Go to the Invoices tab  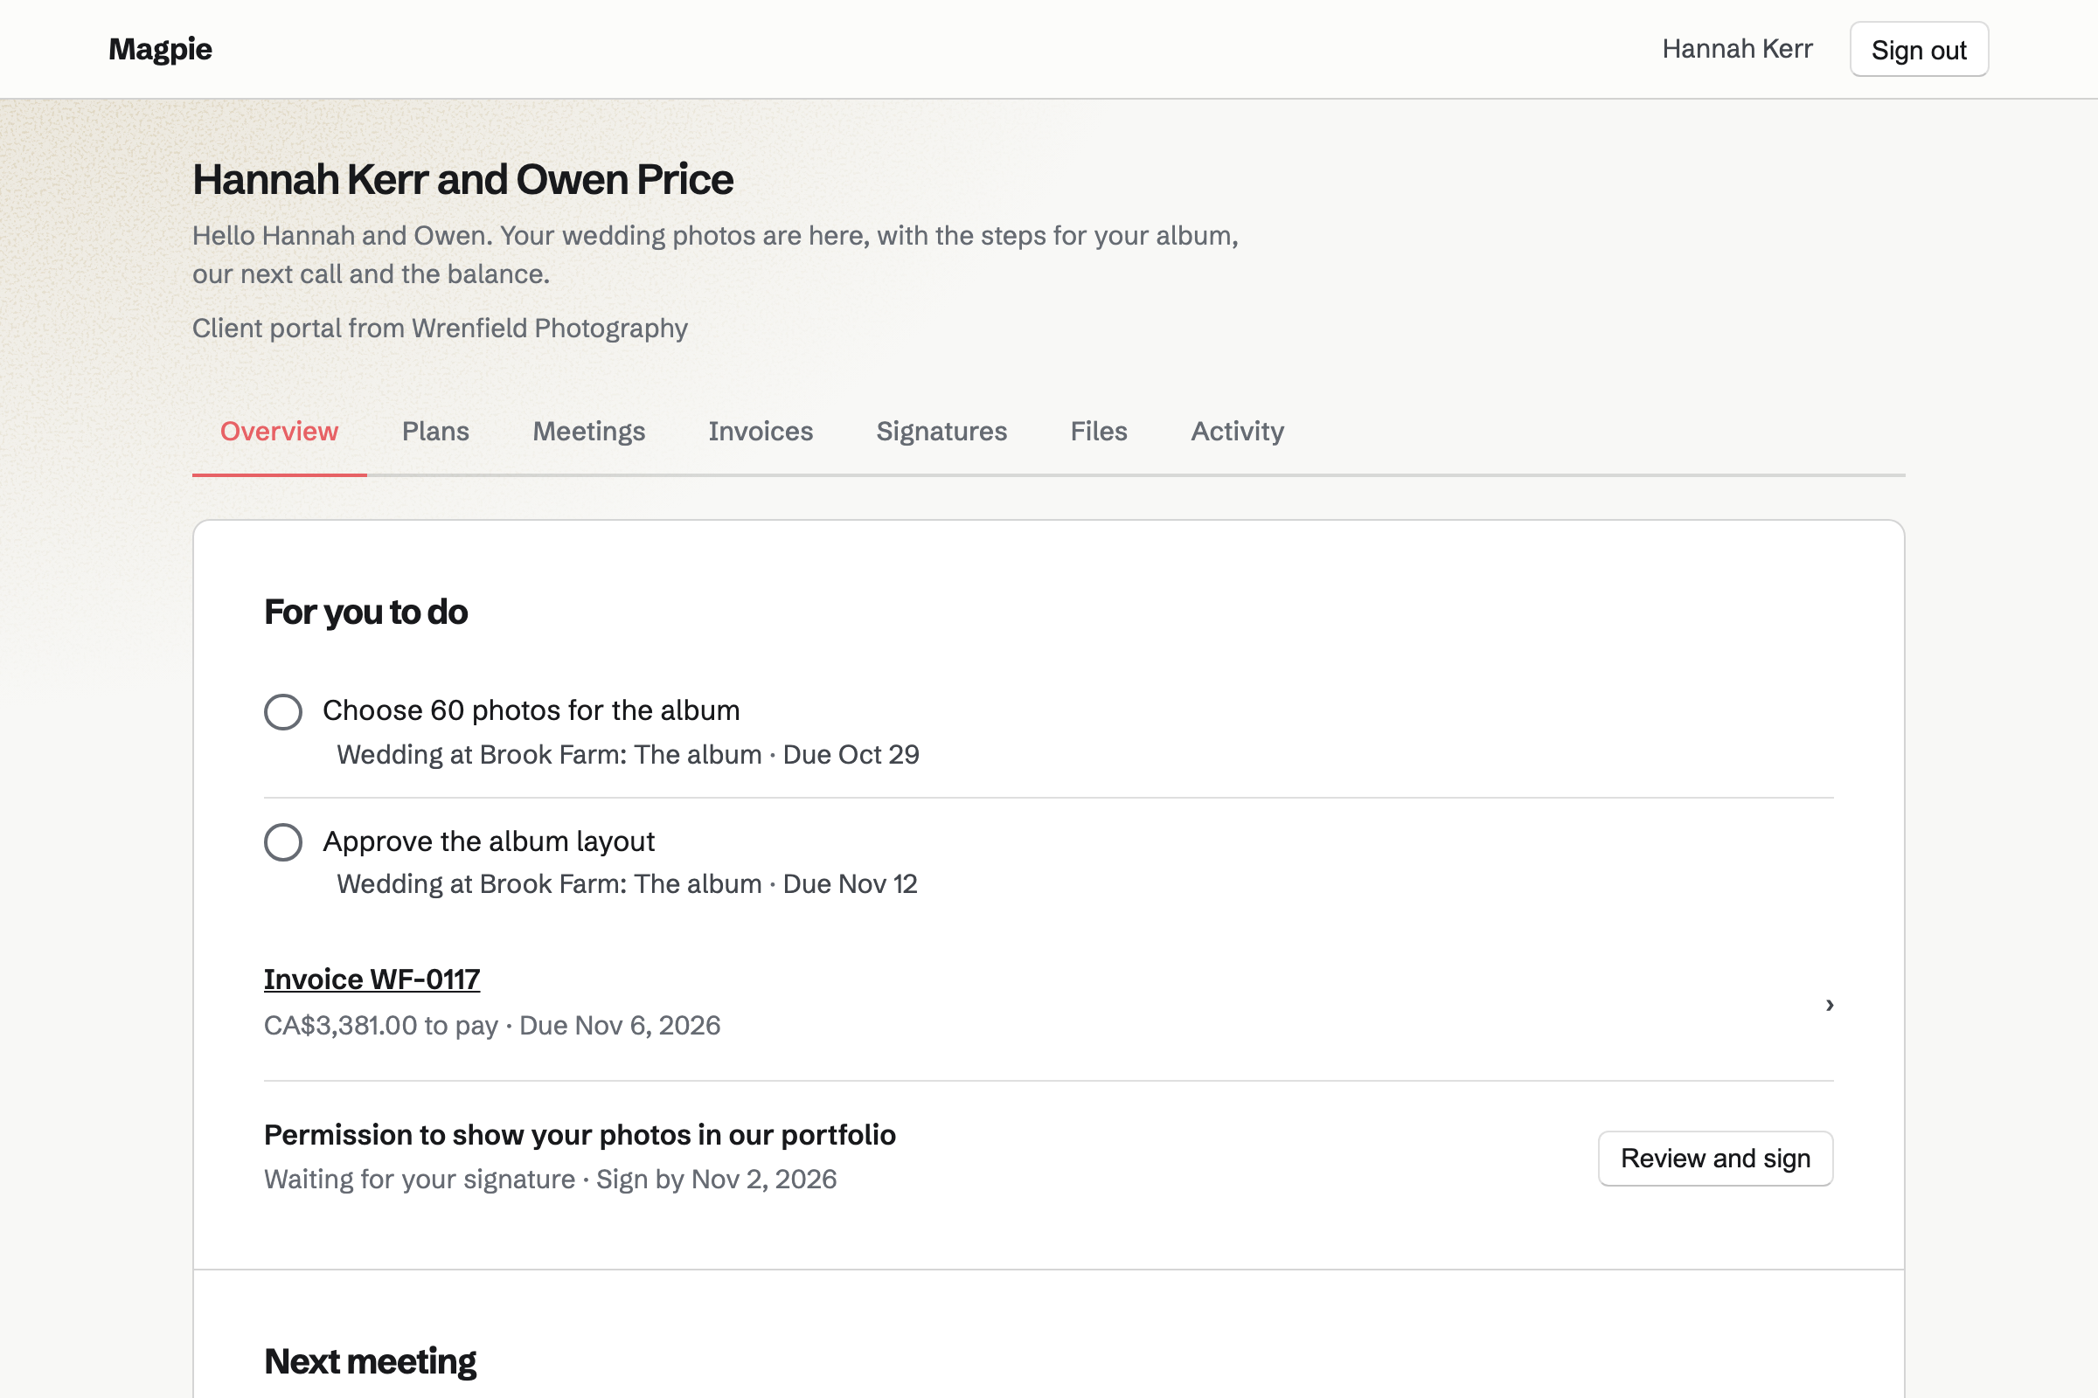tap(760, 432)
